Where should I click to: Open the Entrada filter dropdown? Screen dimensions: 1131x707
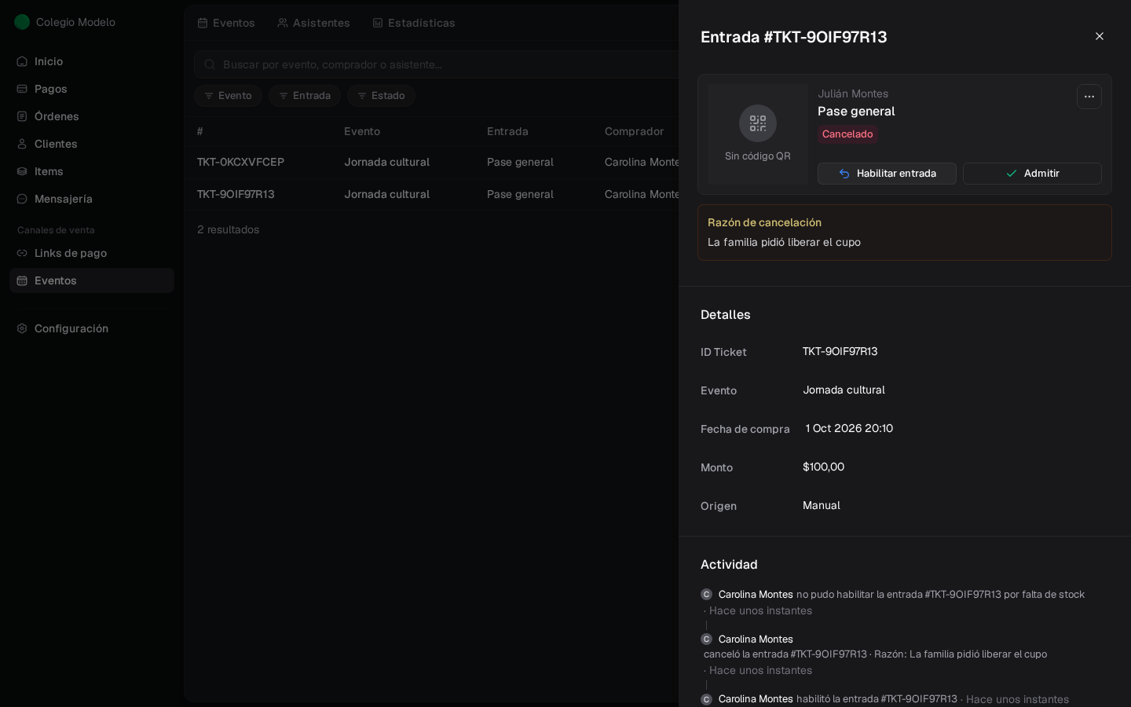[x=305, y=96]
